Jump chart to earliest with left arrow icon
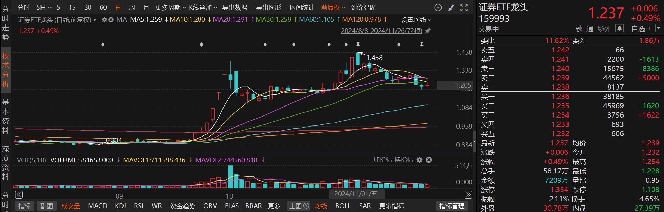 pos(19,194)
